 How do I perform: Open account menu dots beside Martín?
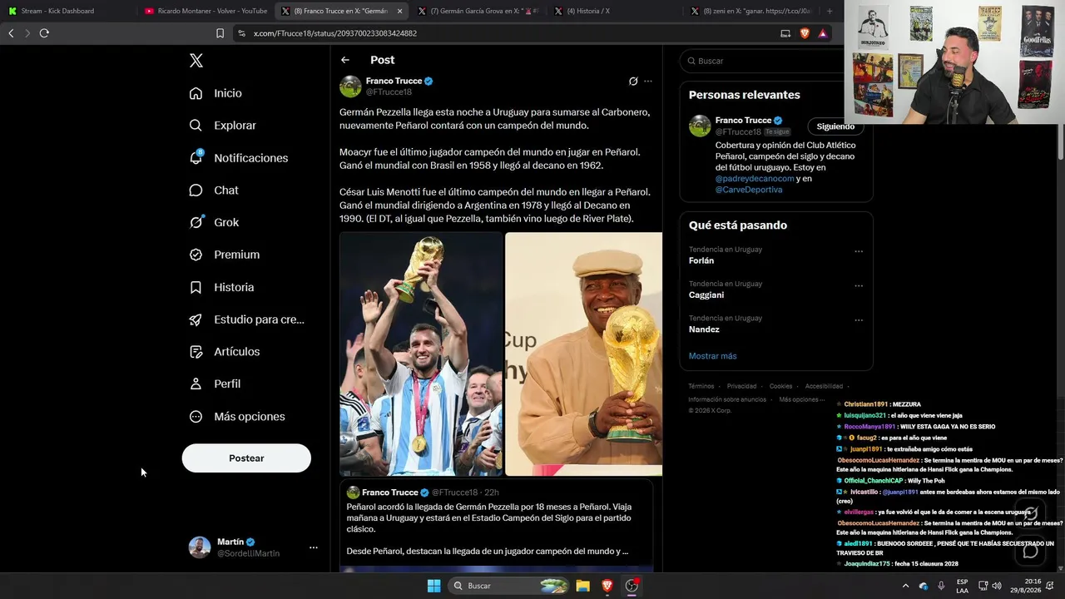click(314, 547)
